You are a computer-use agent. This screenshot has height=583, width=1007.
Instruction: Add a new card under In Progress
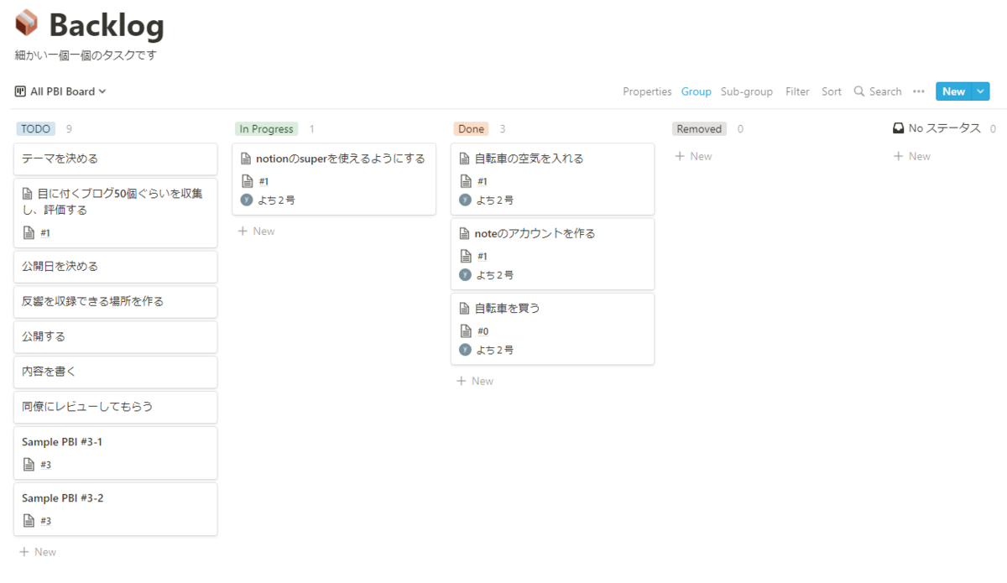coord(256,231)
